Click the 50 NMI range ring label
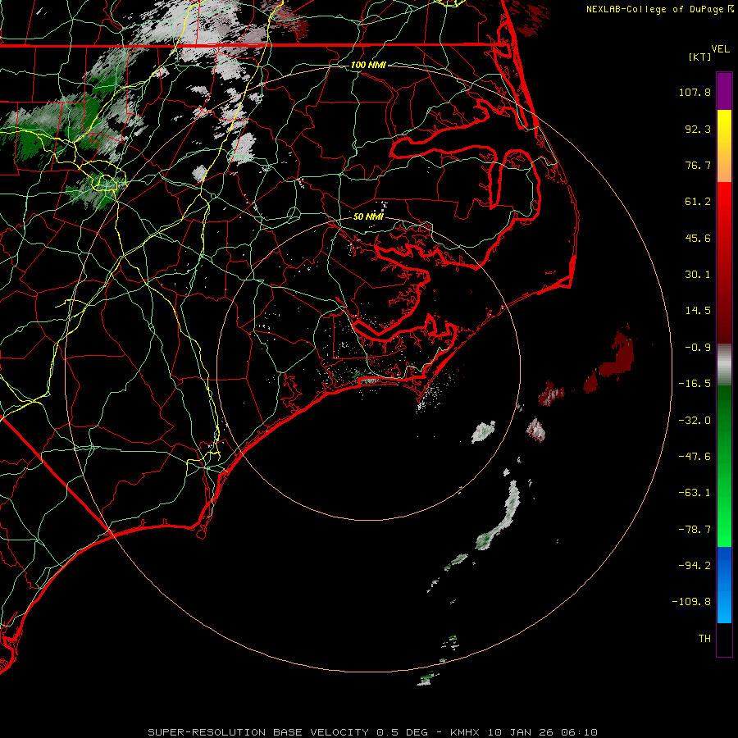The width and height of the screenshot is (738, 738). pyautogui.click(x=368, y=216)
